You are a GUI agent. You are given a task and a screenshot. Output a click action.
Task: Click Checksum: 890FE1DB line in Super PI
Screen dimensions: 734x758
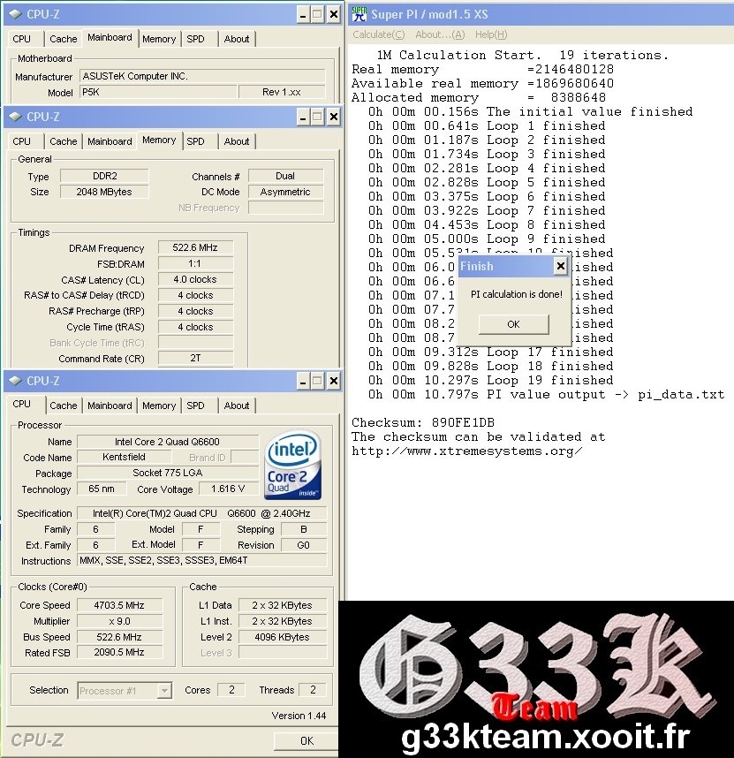[423, 422]
